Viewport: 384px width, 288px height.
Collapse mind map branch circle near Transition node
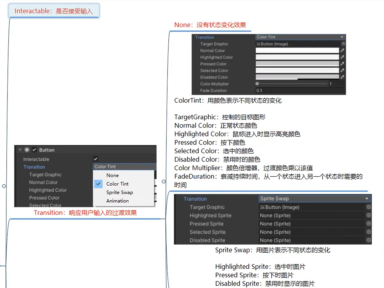tap(164, 182)
